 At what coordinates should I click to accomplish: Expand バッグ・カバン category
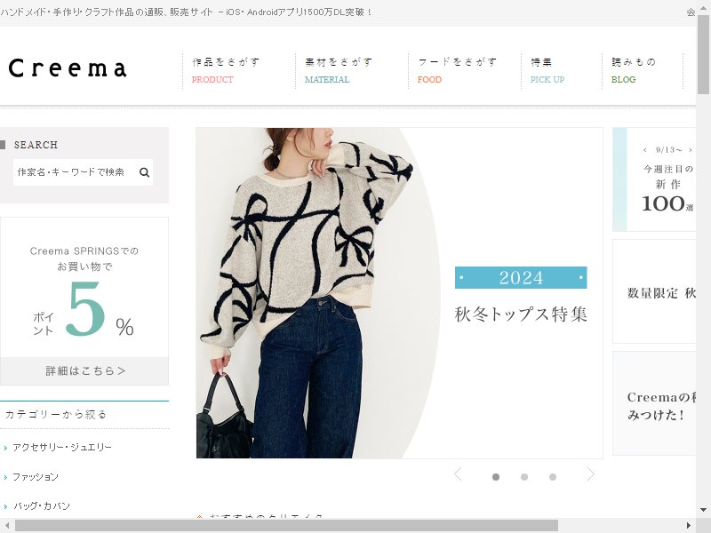click(x=41, y=506)
